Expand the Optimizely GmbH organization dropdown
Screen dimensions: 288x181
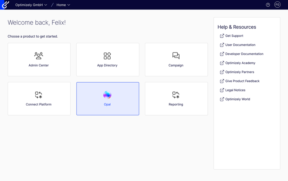point(31,5)
